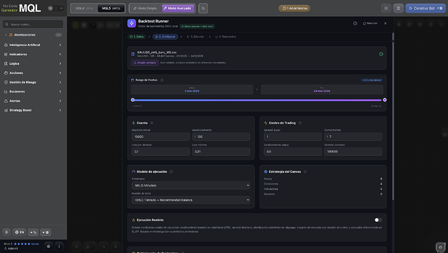
Task: Open the Timeframe dropdown
Action: click(x=191, y=185)
